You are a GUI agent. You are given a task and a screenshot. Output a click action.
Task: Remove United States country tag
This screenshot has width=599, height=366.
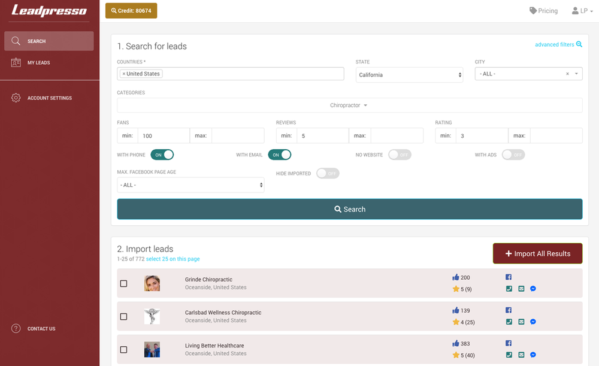pos(124,74)
